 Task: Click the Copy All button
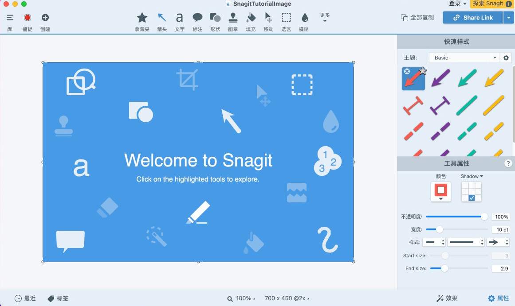point(417,18)
